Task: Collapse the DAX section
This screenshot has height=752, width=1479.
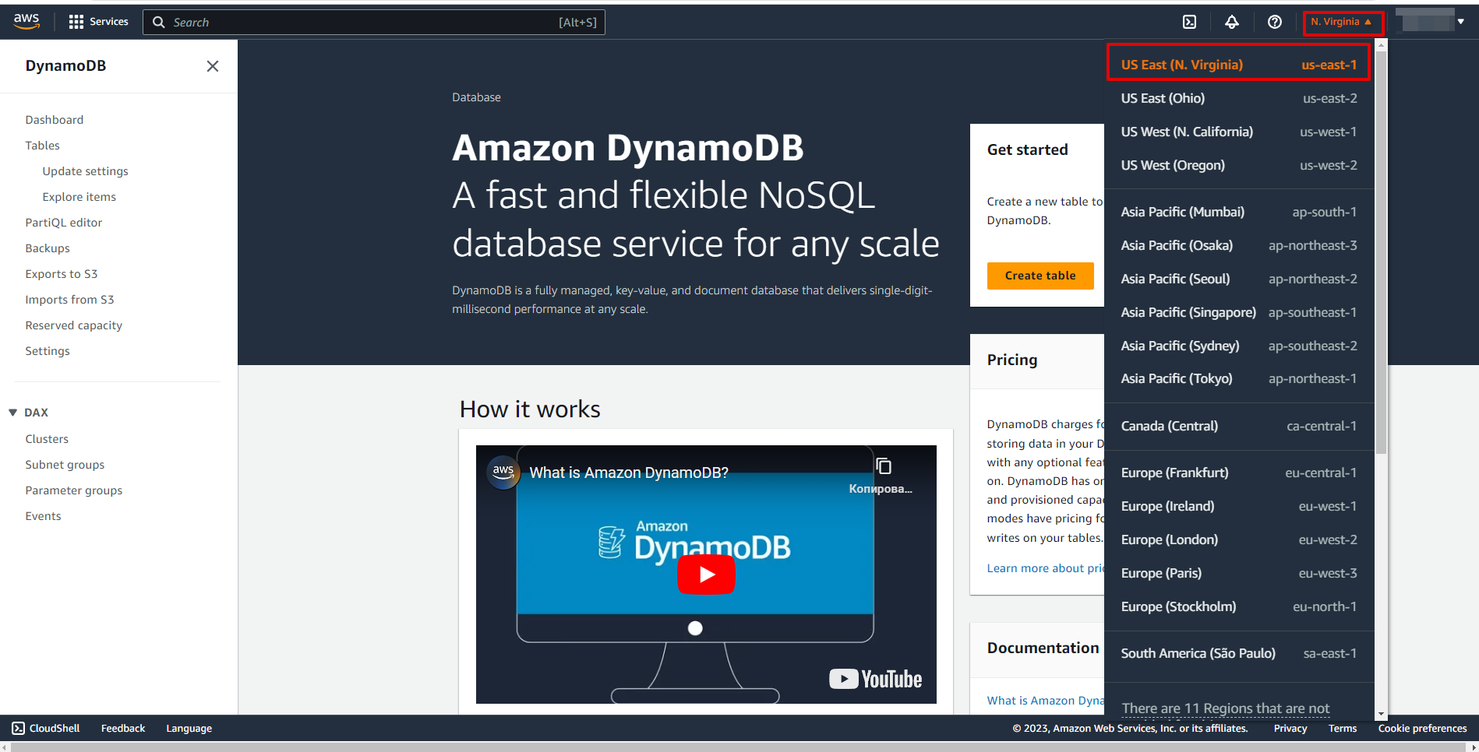Action: point(12,413)
